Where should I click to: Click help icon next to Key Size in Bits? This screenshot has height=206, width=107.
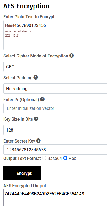(x=36, y=119)
